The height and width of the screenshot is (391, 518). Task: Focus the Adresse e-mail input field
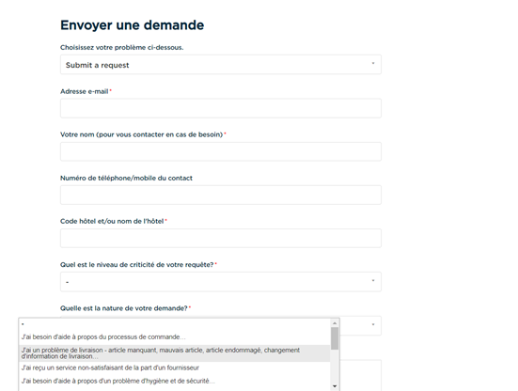(x=221, y=108)
